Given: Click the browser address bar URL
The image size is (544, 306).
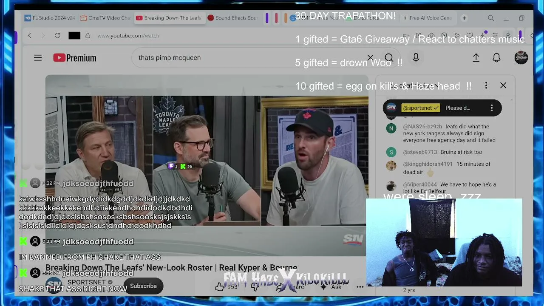Looking at the screenshot, I should 128,36.
